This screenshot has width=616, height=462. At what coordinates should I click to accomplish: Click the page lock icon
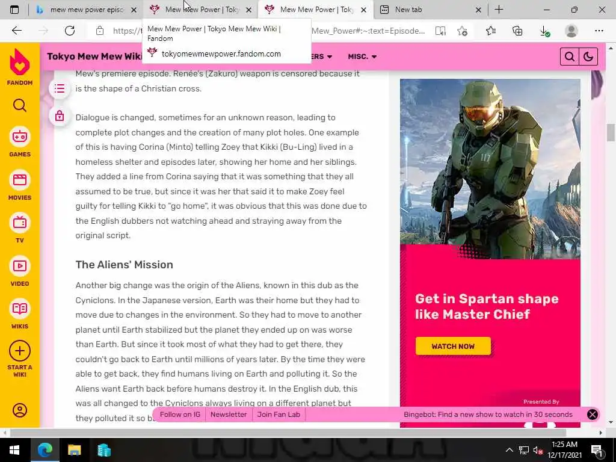click(x=60, y=116)
